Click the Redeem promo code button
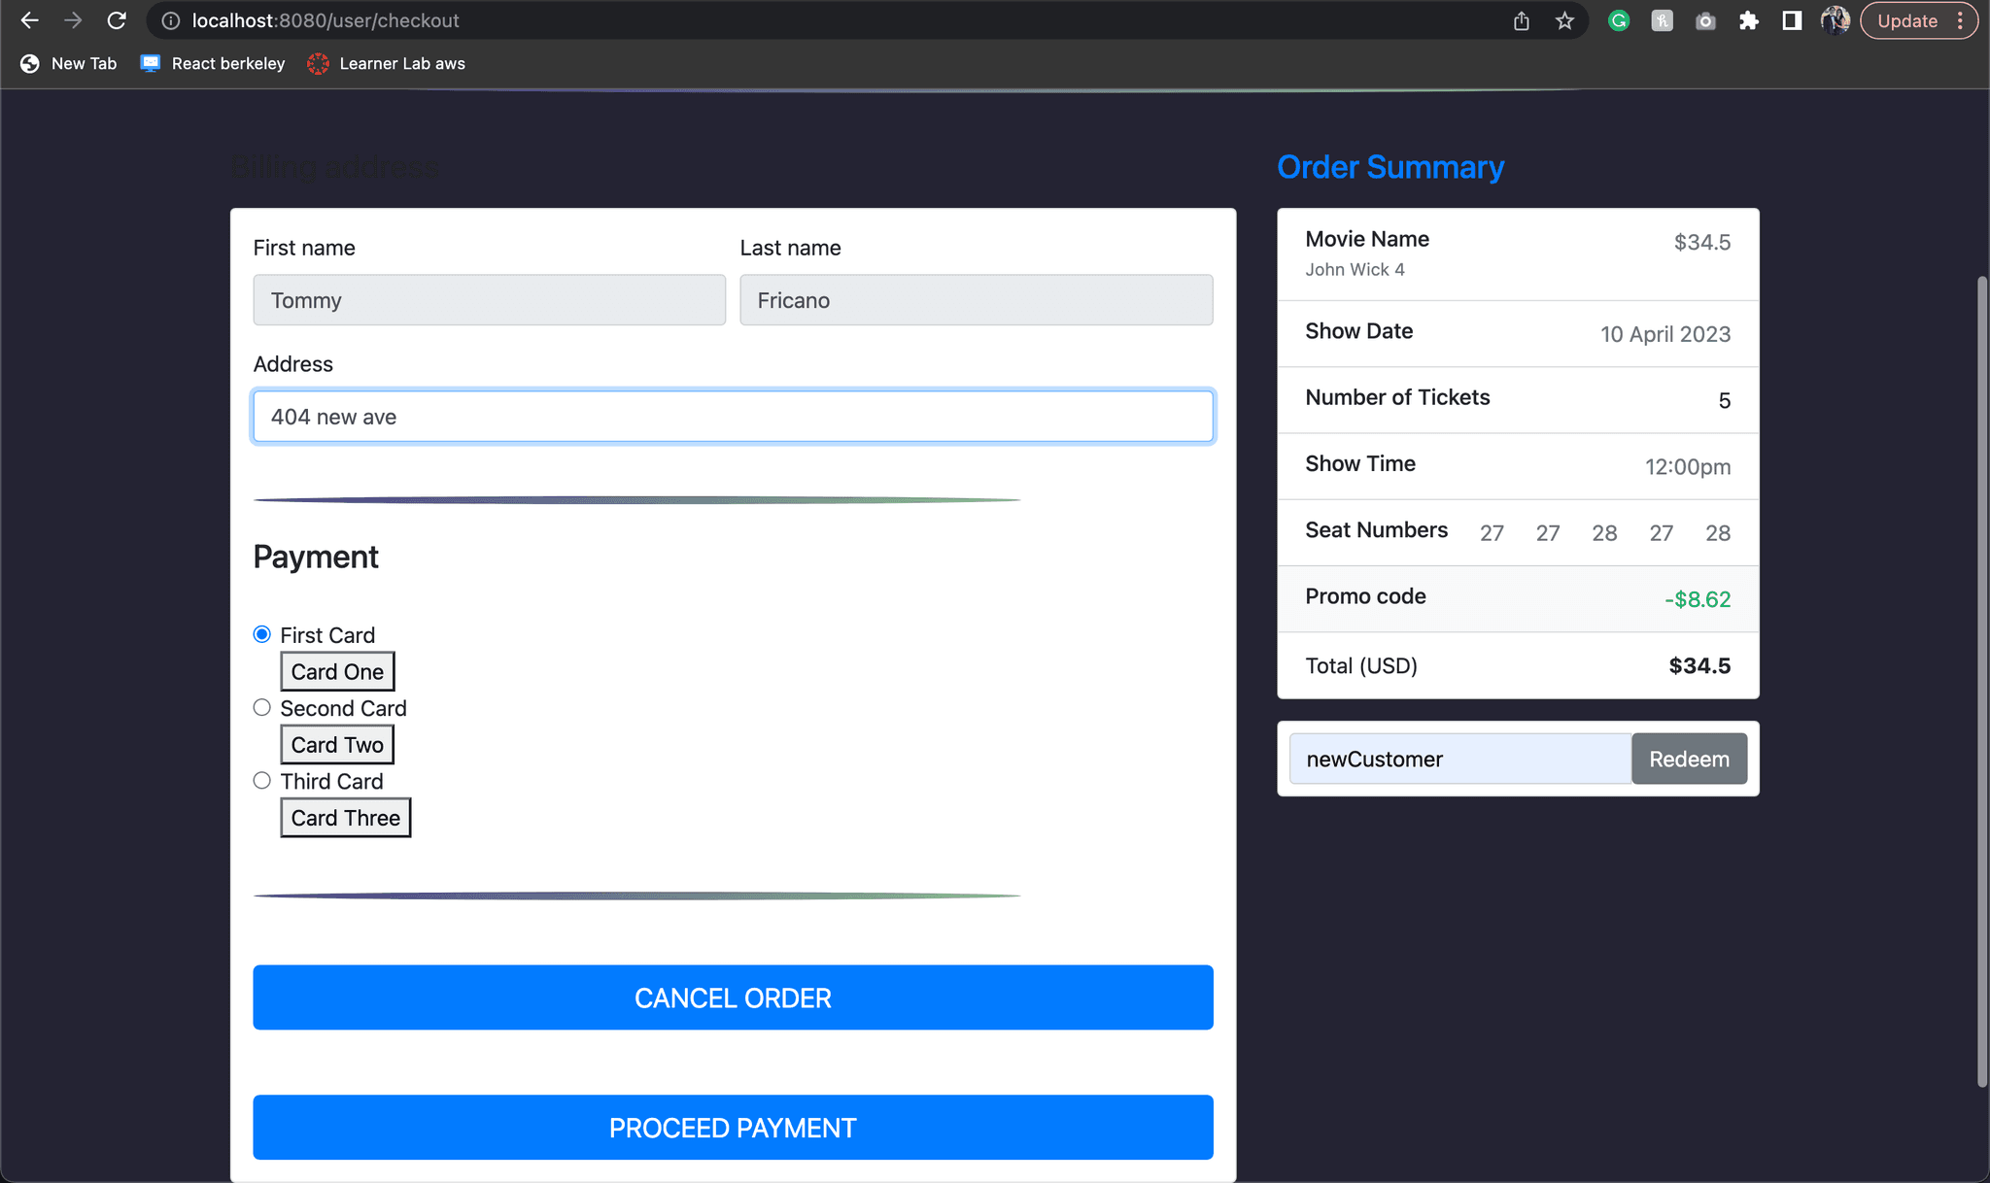Screen dimensions: 1990x1183 click(1689, 760)
